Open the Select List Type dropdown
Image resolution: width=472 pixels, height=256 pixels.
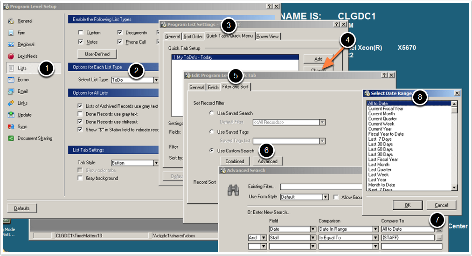point(156,80)
